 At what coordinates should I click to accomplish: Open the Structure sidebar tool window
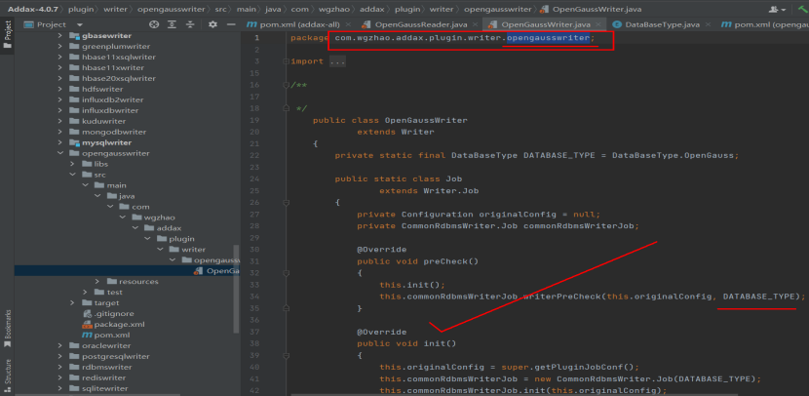pos(7,376)
